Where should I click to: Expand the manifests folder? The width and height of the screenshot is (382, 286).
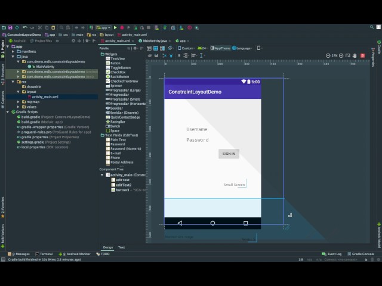point(13,52)
